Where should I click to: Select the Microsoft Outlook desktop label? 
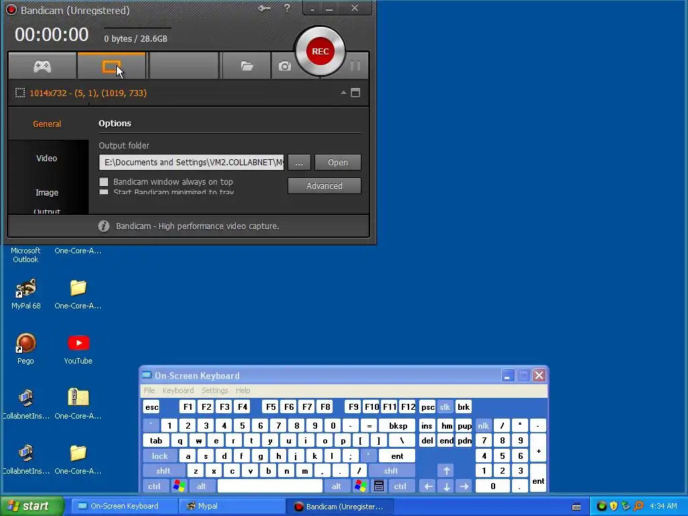[26, 255]
